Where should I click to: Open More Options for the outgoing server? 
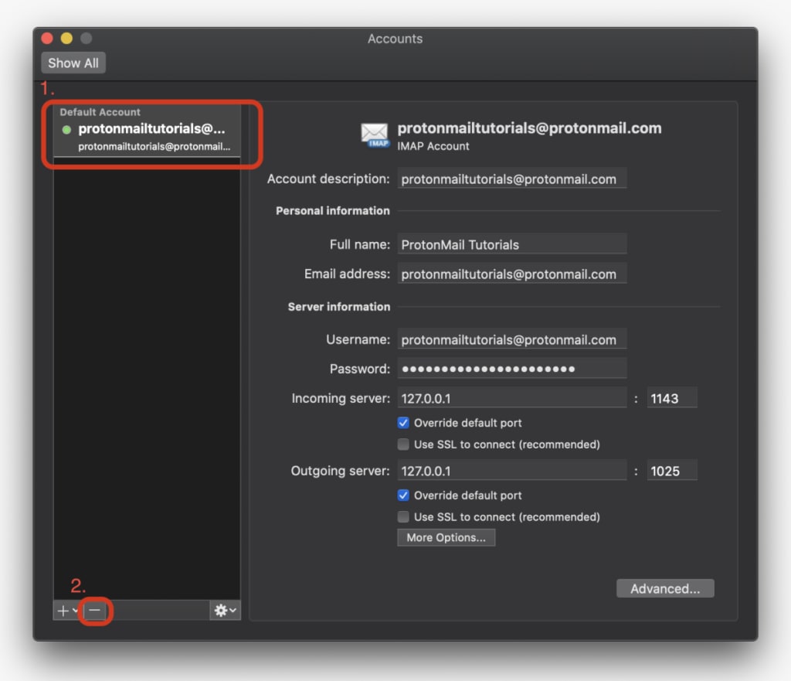pos(446,538)
